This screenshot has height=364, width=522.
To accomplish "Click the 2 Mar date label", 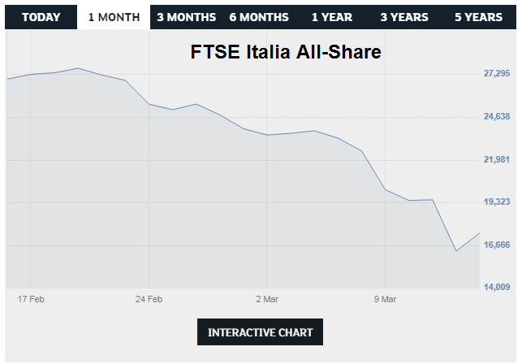I will tap(267, 299).
